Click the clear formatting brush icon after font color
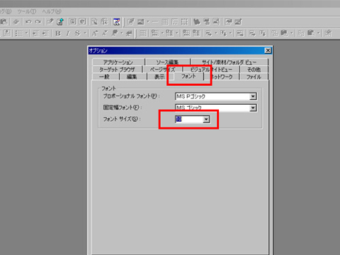340x255 pixels. point(129,33)
